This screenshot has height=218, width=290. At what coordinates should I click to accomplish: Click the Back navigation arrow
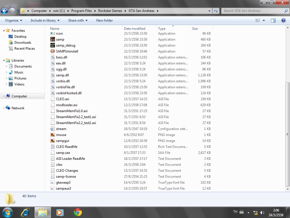click(x=5, y=11)
